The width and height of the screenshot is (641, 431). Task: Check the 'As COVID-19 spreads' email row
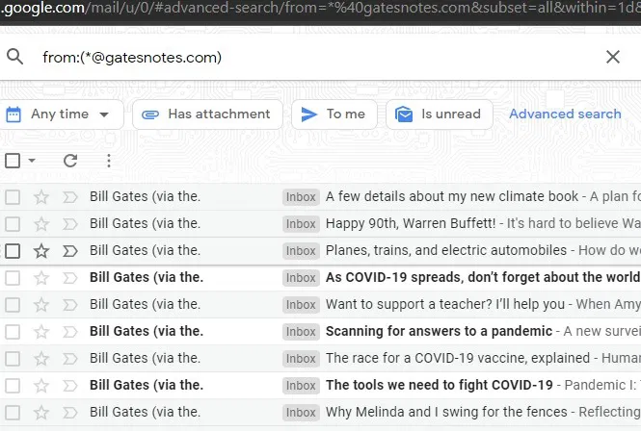(x=13, y=278)
